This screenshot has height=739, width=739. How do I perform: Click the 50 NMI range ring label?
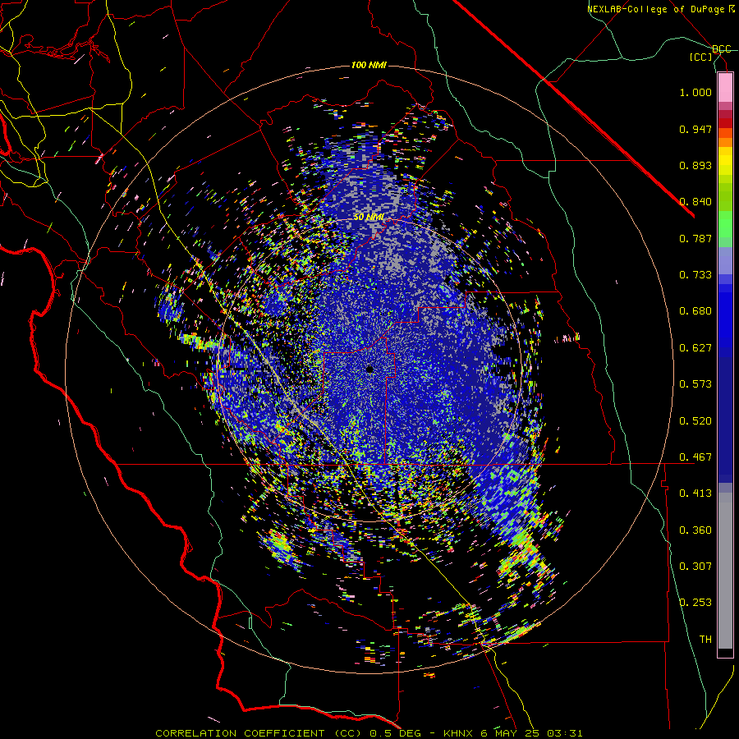(369, 217)
